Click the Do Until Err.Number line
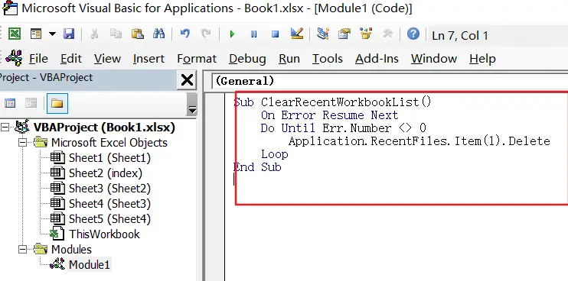 coord(344,128)
